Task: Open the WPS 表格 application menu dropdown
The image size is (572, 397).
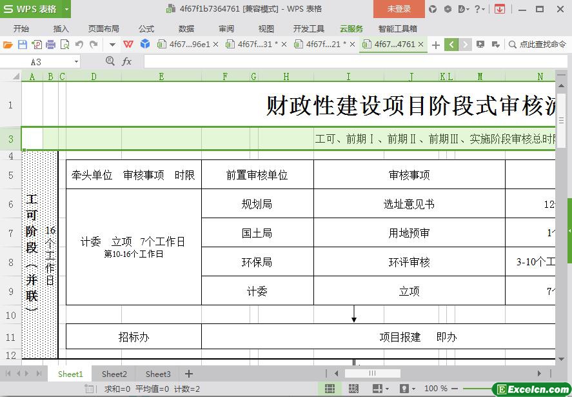Action: tap(65, 9)
